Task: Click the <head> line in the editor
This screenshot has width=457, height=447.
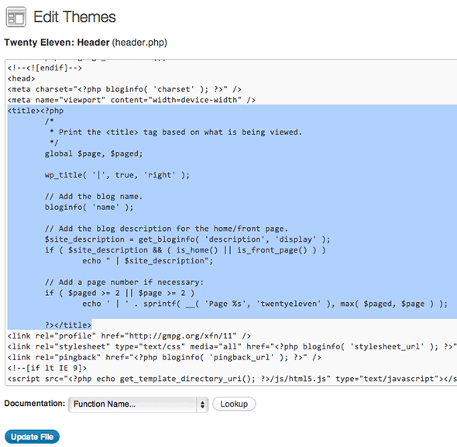Action: click(21, 78)
